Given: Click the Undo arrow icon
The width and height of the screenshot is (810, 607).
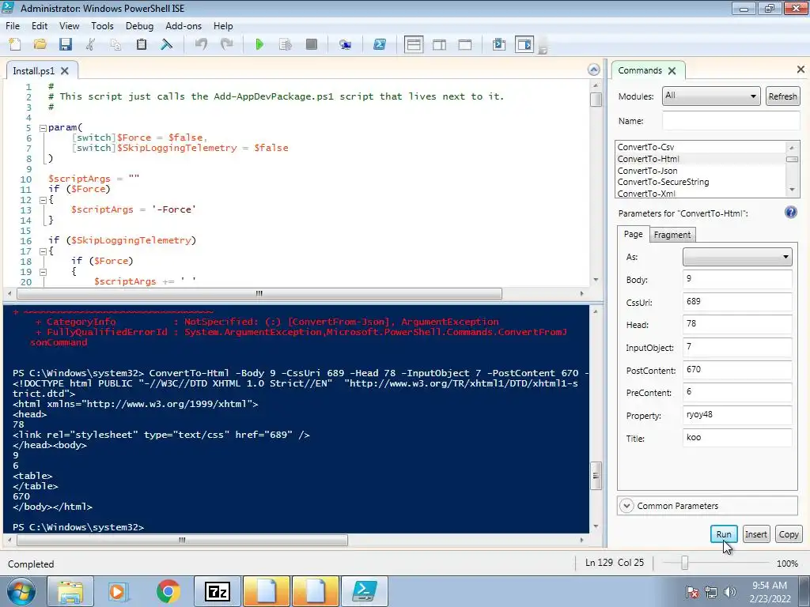Looking at the screenshot, I should (x=201, y=44).
